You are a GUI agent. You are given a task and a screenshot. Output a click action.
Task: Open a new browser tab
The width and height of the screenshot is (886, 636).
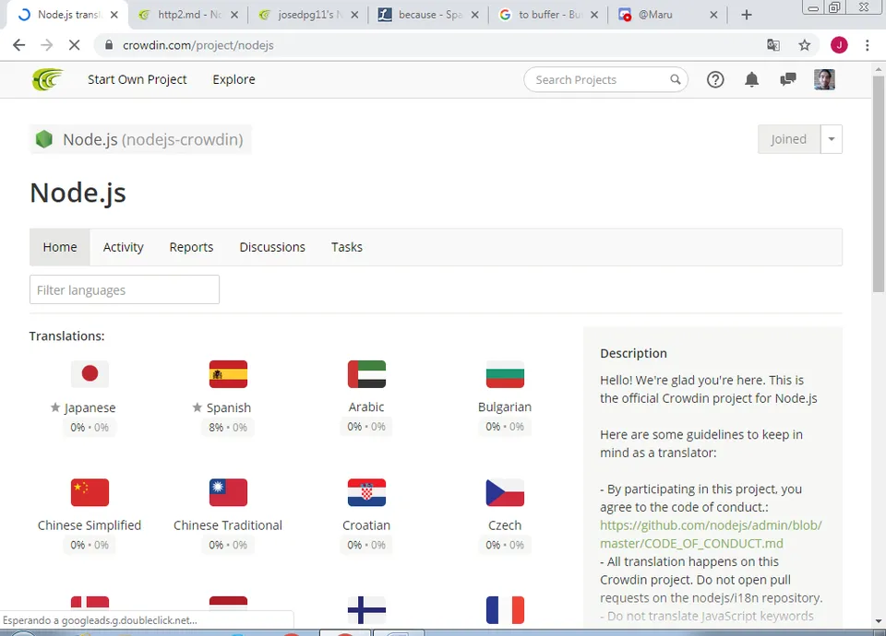pos(747,15)
